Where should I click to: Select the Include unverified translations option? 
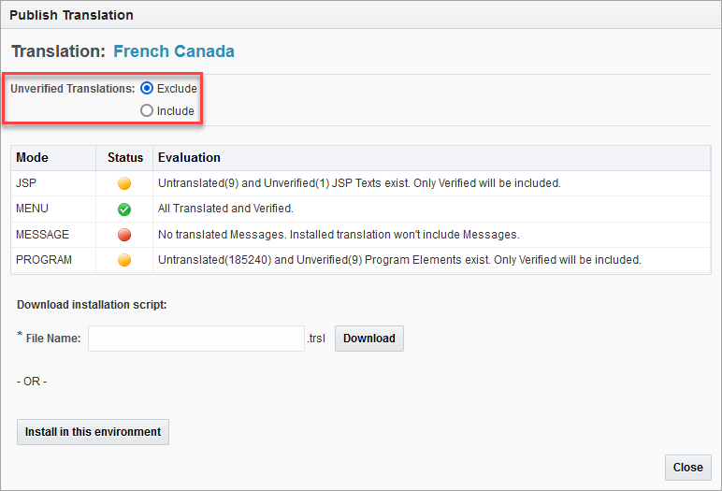click(147, 110)
